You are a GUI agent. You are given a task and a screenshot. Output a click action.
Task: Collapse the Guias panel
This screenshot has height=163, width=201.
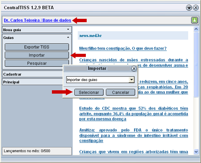coord(37,38)
